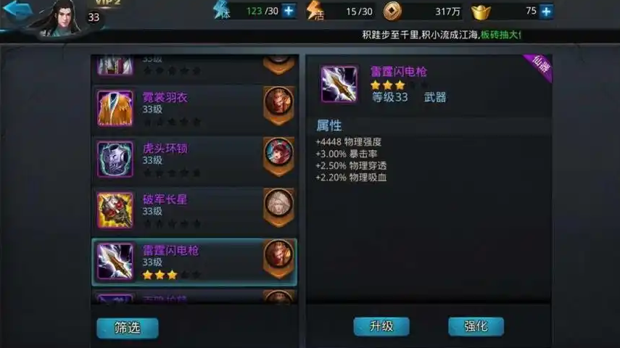Click the 升级 upgrade button
Image resolution: width=620 pixels, height=348 pixels.
[x=381, y=326]
